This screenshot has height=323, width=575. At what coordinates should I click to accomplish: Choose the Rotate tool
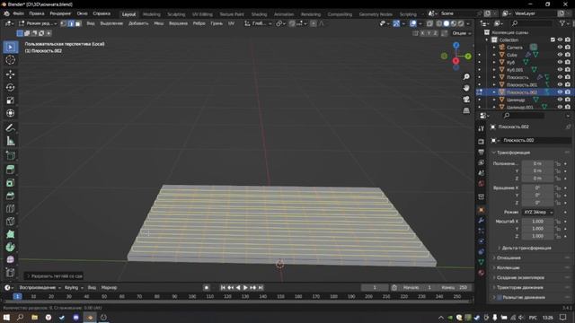tap(10, 87)
